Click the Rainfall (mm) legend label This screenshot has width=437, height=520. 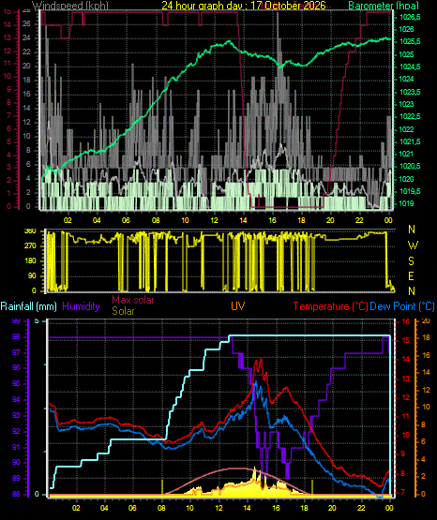pyautogui.click(x=28, y=306)
